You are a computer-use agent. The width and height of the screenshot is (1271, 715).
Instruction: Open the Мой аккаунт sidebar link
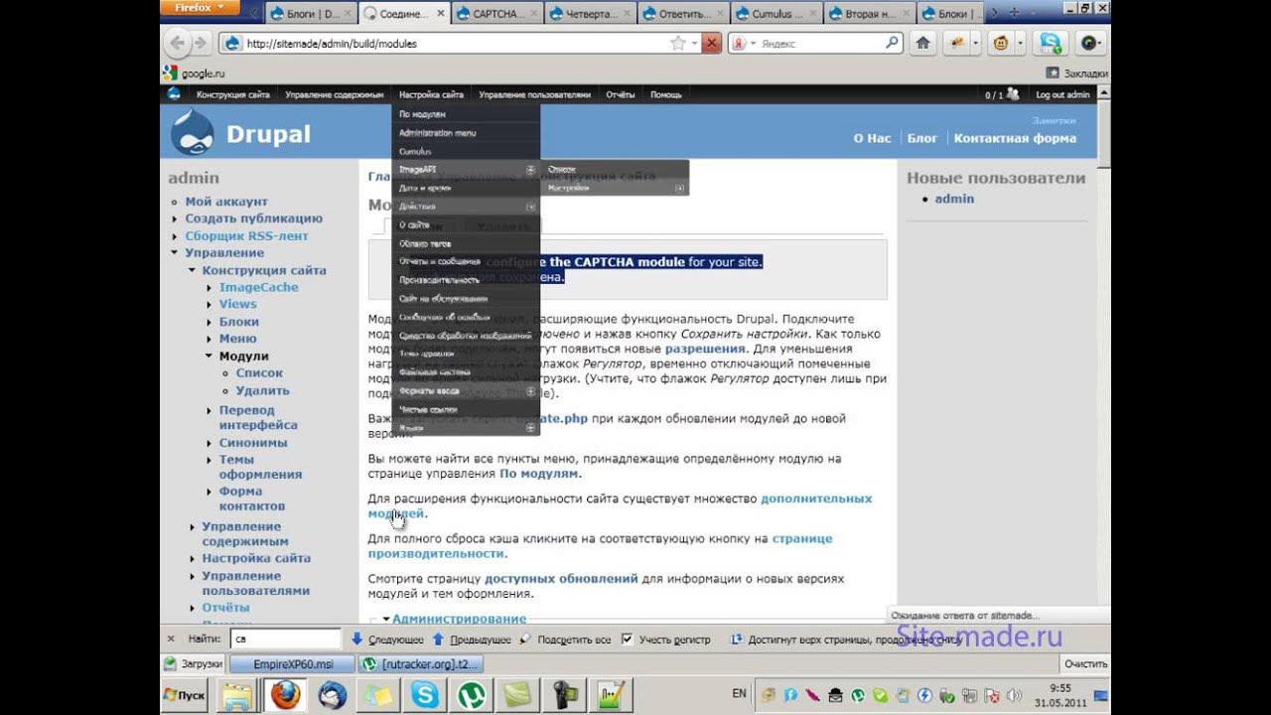226,202
